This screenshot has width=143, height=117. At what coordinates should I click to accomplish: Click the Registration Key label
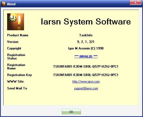click(x=20, y=75)
